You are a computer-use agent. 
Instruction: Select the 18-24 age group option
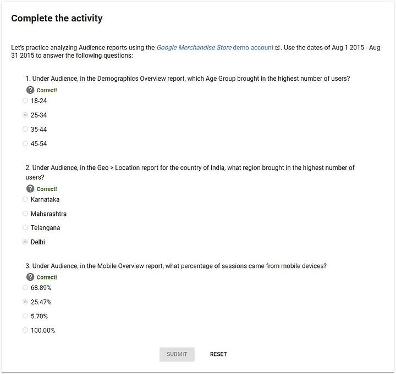(25, 101)
